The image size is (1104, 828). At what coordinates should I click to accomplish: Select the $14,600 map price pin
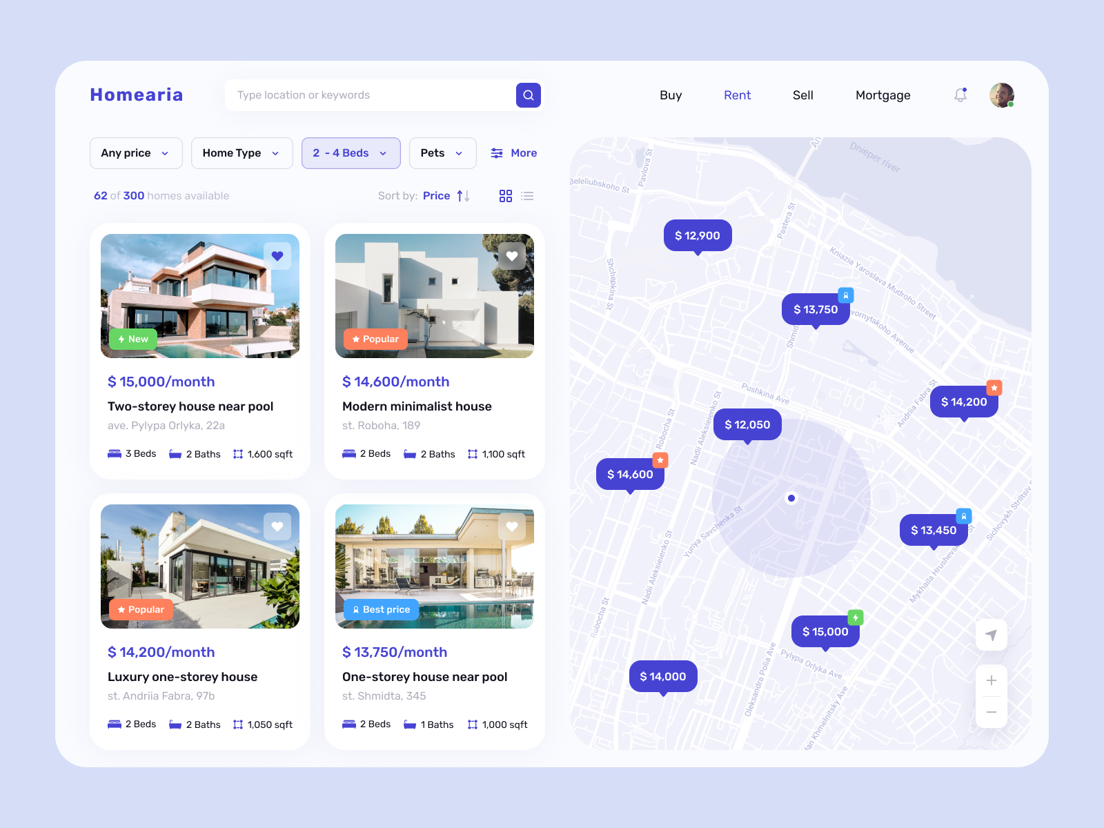pos(630,475)
